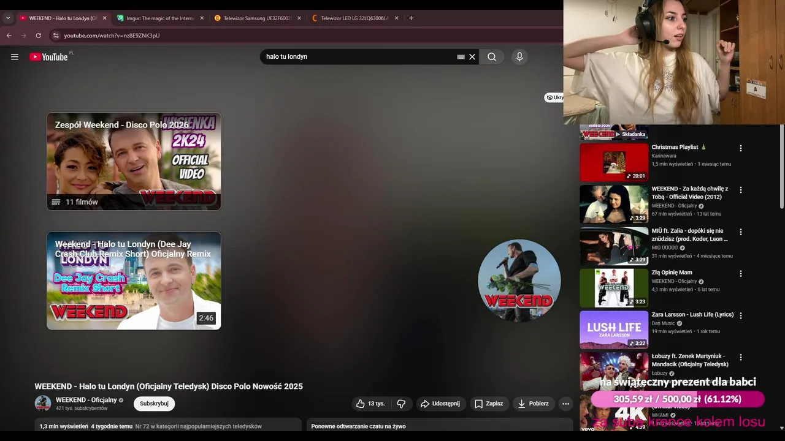This screenshot has height=441, width=785.
Task: Close the Imgur tab
Action: (x=202, y=18)
